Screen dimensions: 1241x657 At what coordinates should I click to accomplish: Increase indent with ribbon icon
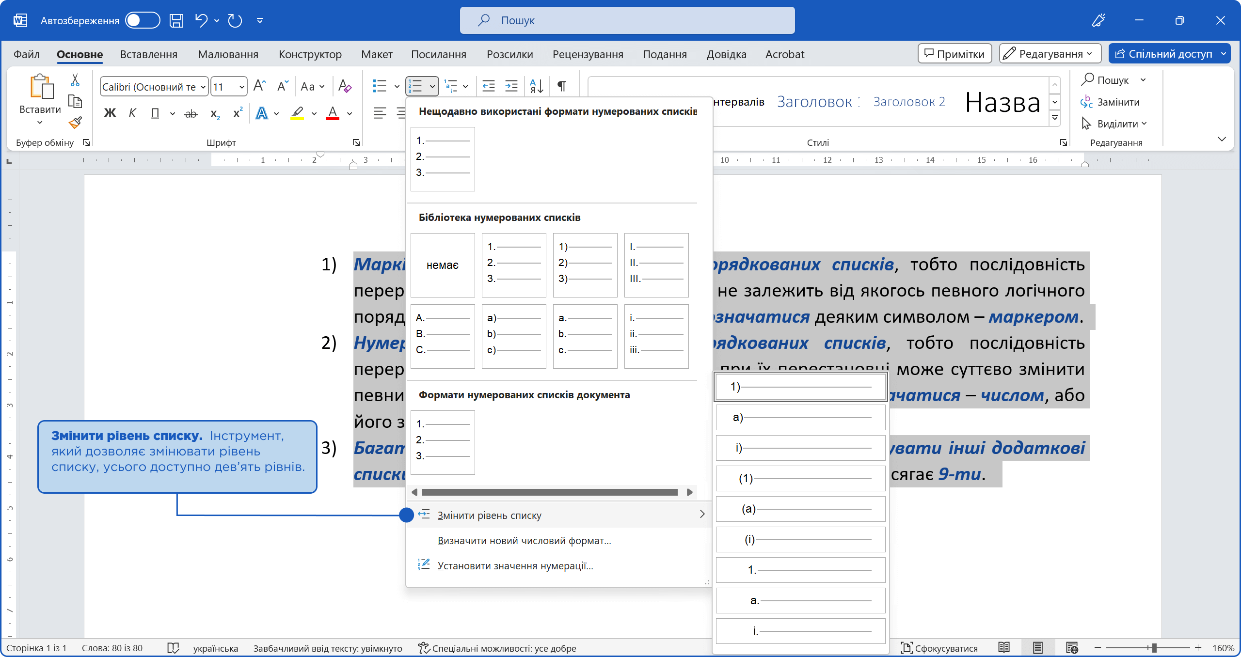(x=511, y=86)
